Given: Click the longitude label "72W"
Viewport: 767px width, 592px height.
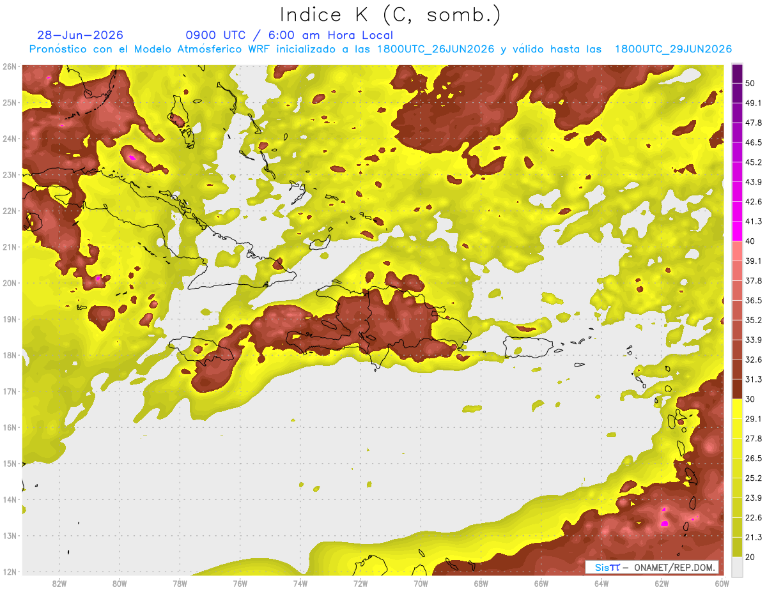Looking at the screenshot, I should pyautogui.click(x=360, y=583).
